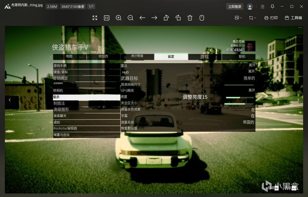This screenshot has width=308, height=197.
Task: Click 恢复默认值 restore defaults
Action: pos(129,128)
